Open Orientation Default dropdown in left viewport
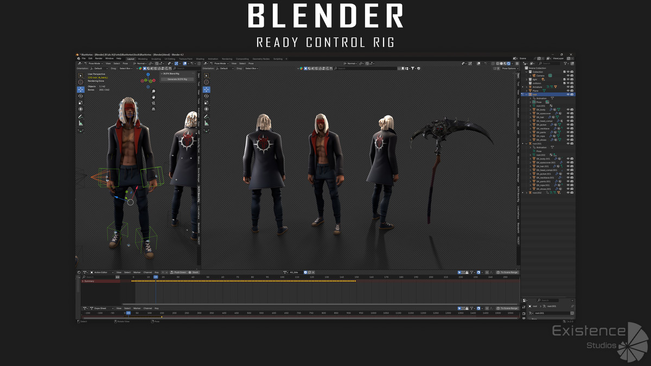This screenshot has width=651, height=366. click(x=98, y=68)
